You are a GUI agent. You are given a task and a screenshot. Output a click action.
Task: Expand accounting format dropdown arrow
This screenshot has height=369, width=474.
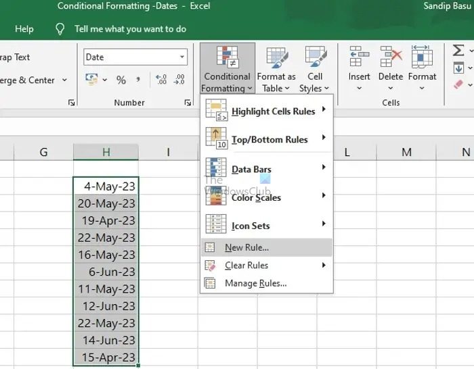pos(104,80)
